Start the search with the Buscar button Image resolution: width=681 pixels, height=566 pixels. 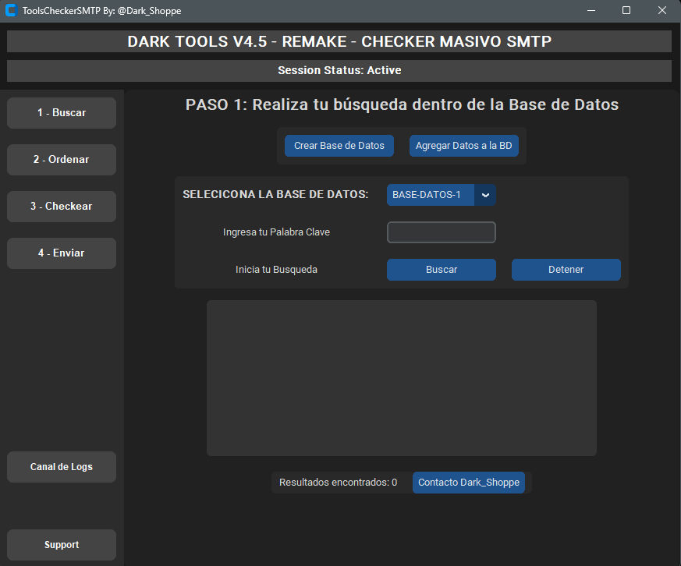pyautogui.click(x=441, y=269)
